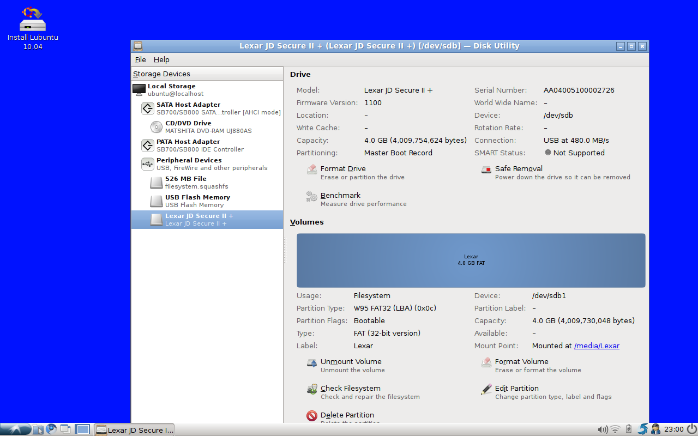Click the blue swirl tray icon
The height and width of the screenshot is (436, 698).
[643, 429]
